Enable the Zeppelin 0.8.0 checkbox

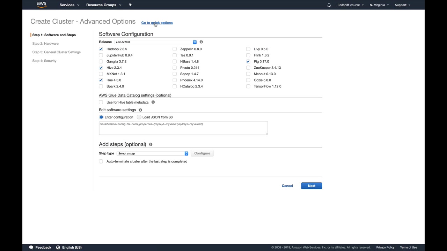[175, 49]
